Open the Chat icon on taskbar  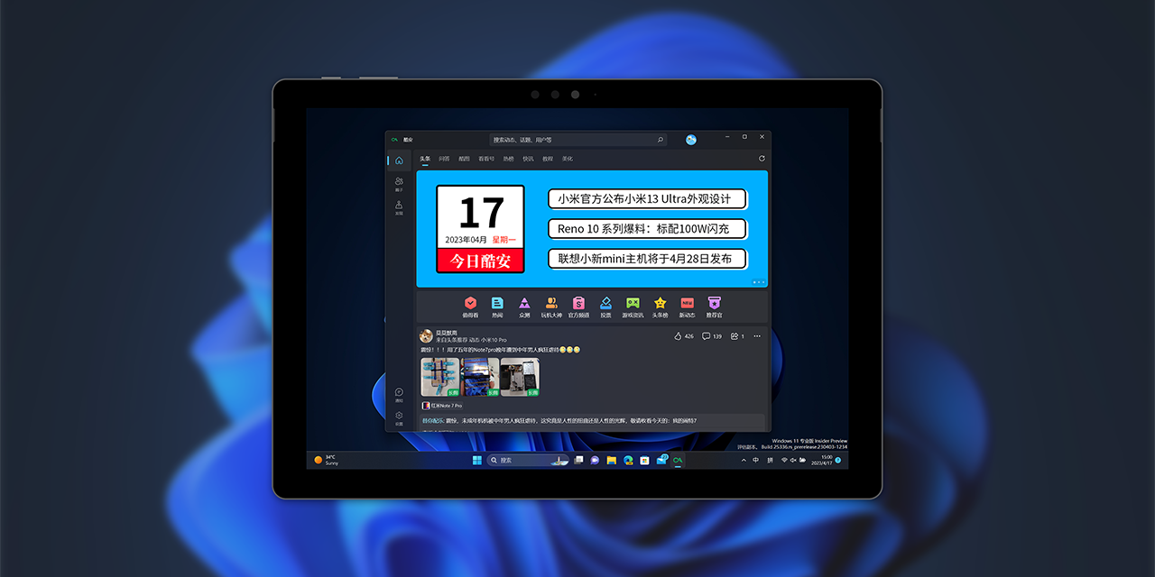(x=595, y=460)
